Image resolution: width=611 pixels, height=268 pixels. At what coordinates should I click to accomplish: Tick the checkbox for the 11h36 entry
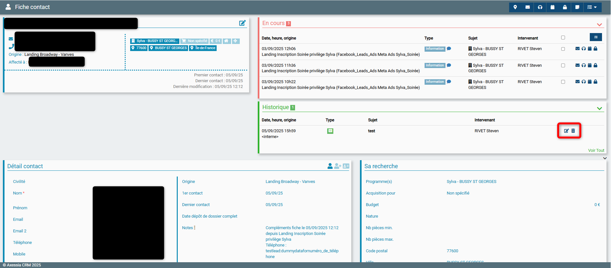[563, 65]
